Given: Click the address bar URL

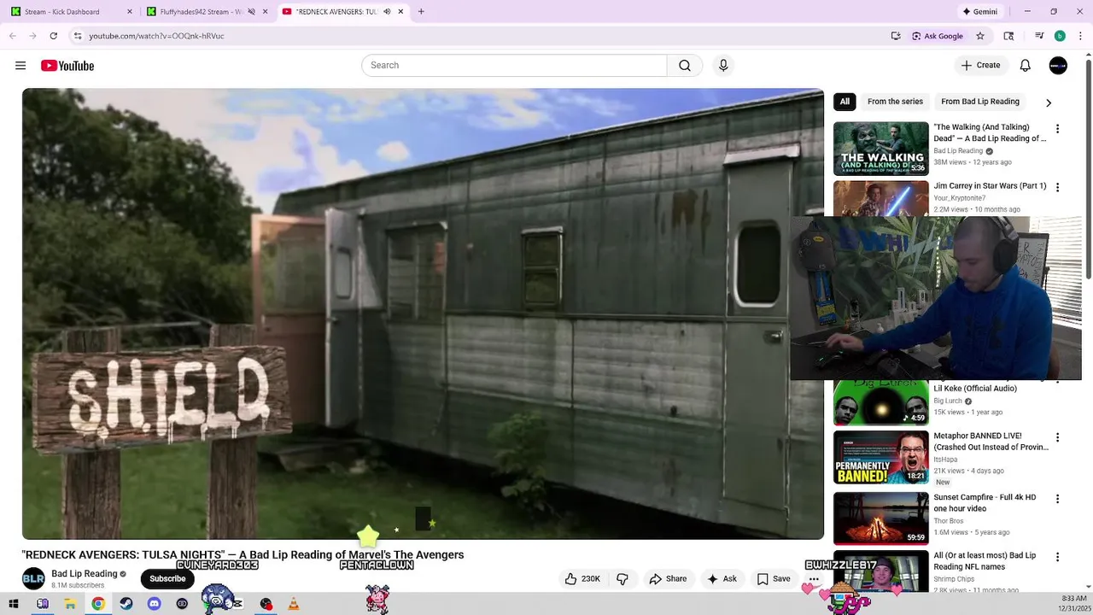Looking at the screenshot, I should pos(156,36).
